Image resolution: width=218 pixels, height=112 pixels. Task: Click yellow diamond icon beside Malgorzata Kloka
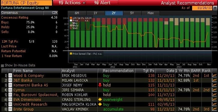pyautogui.click(x=100, y=104)
